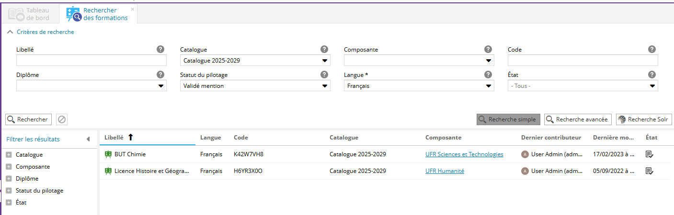Switch to the Tableau de bord tab
This screenshot has width=674, height=215.
click(30, 14)
